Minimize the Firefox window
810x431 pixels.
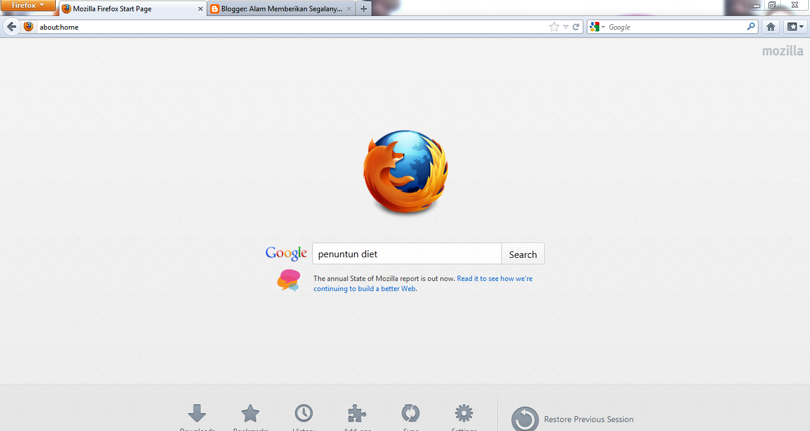pyautogui.click(x=755, y=5)
